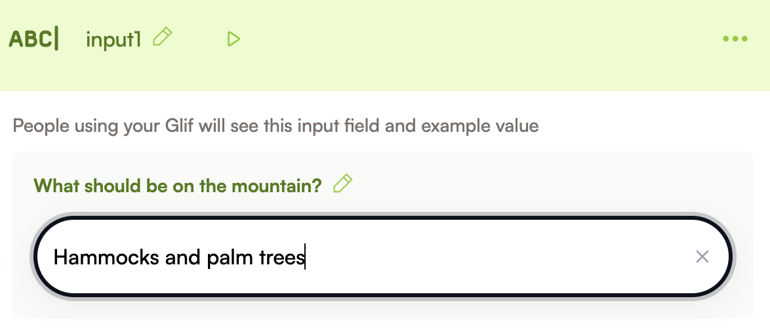
Task: Run the block with the play icon
Action: [233, 39]
